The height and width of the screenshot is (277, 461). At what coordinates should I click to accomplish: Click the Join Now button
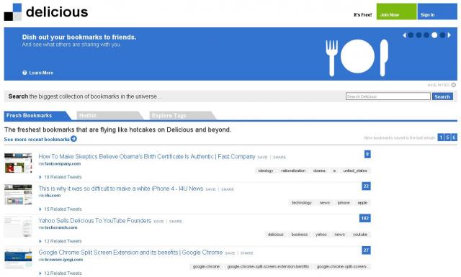click(x=396, y=12)
